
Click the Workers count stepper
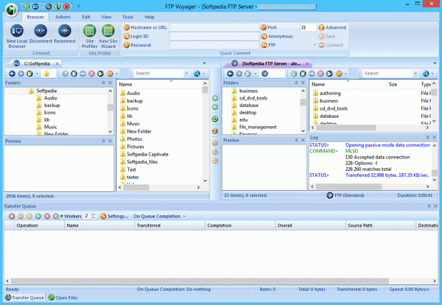tap(94, 216)
